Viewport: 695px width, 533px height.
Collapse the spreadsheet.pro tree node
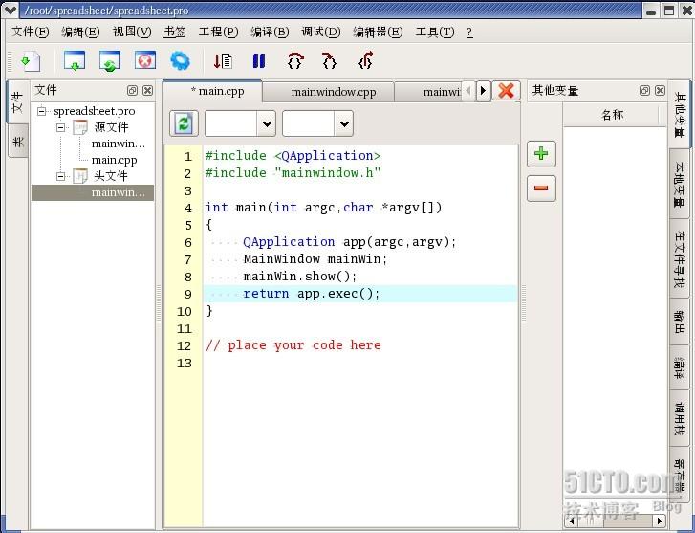click(42, 111)
